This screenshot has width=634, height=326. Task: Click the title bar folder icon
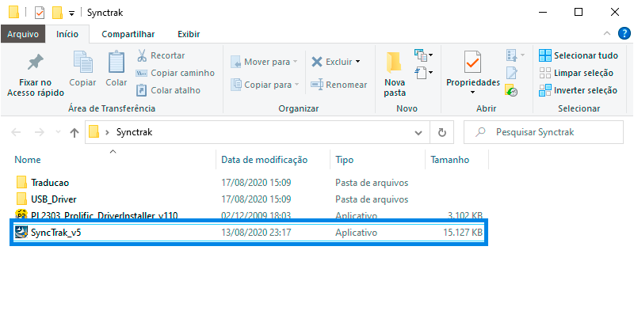13,13
